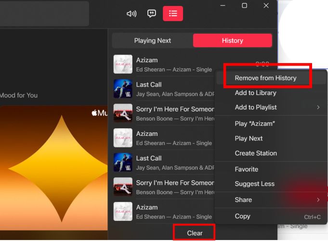Choose Remove from History
Image resolution: width=328 pixels, height=241 pixels.
coord(265,78)
